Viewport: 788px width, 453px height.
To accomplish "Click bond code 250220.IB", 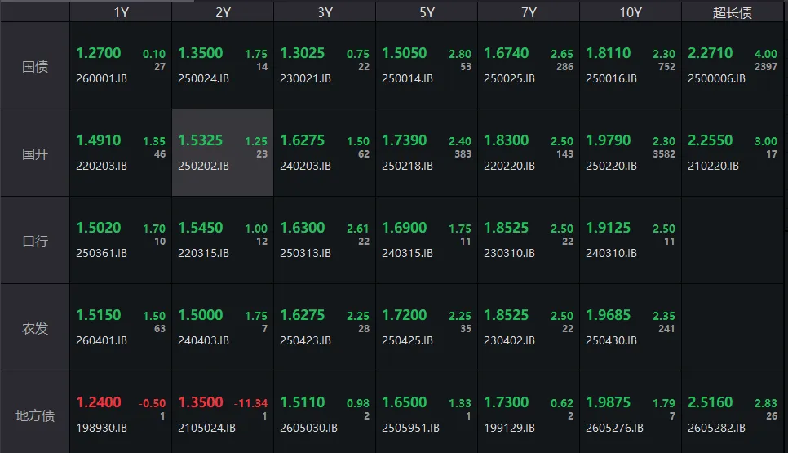I will click(612, 166).
